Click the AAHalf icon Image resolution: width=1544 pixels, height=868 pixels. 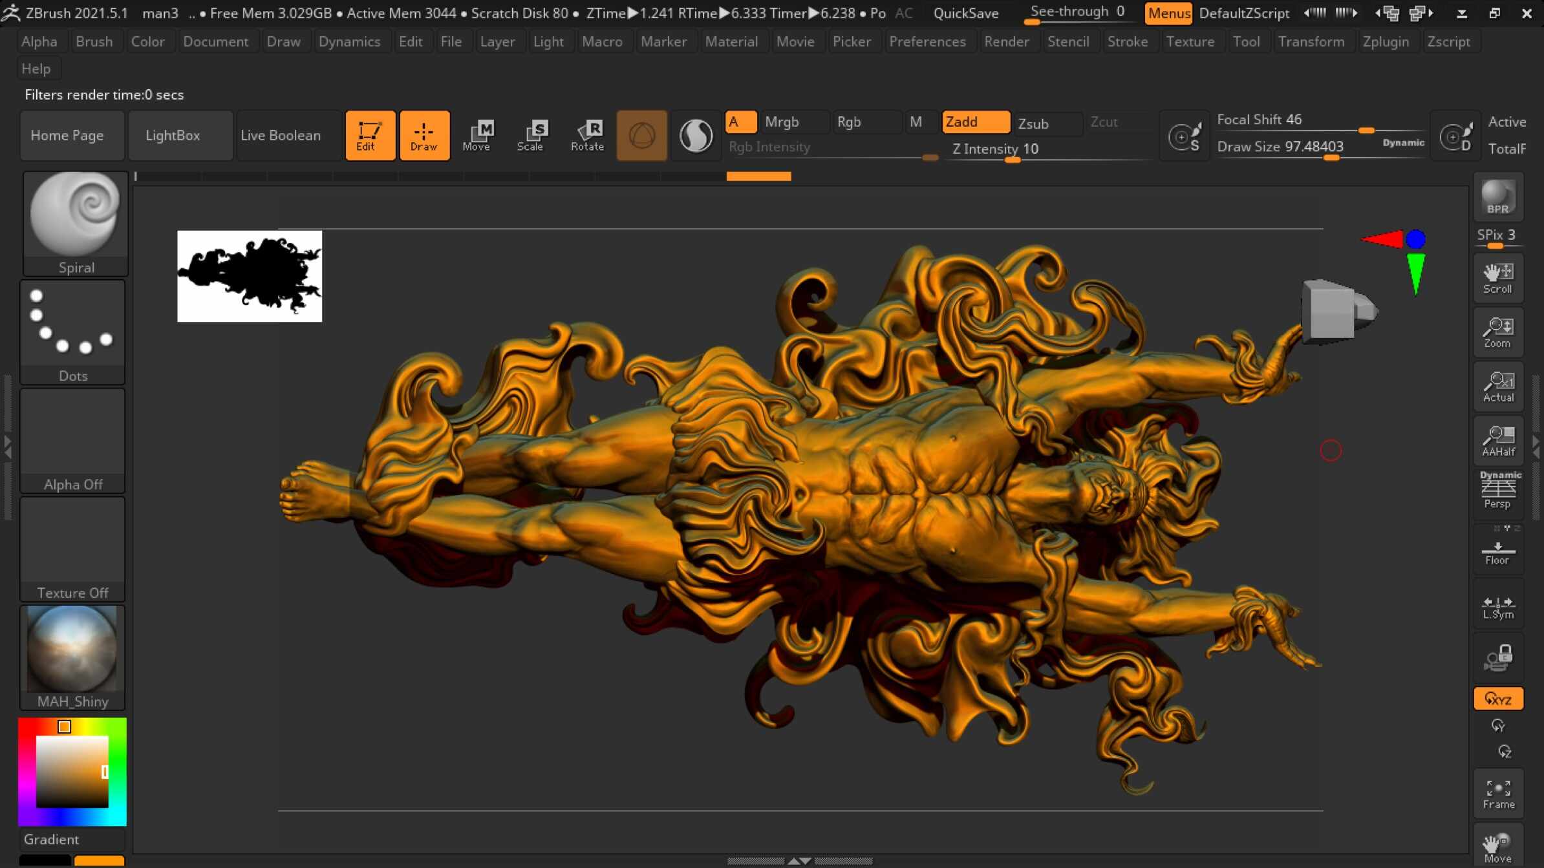1498,441
